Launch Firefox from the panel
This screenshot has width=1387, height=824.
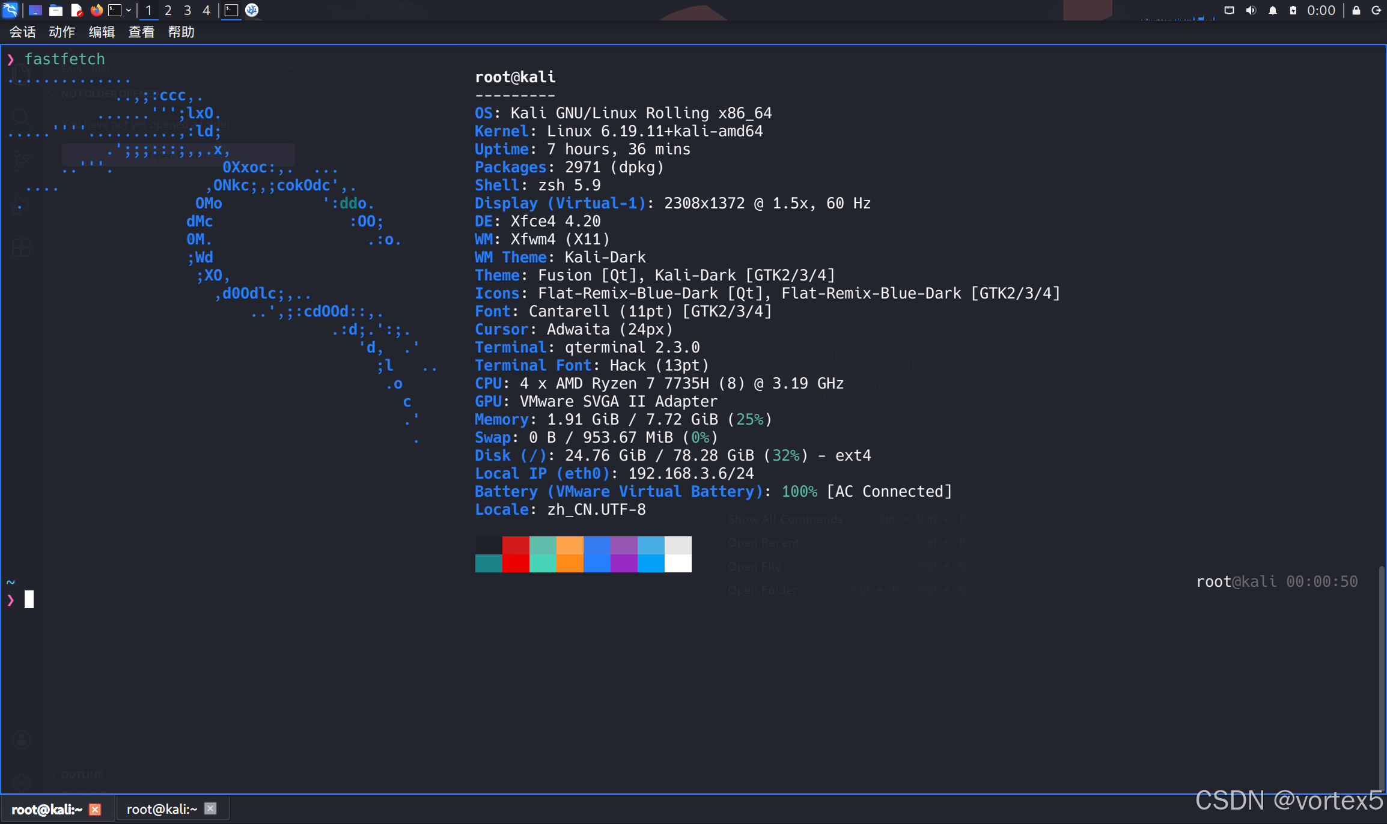click(96, 10)
